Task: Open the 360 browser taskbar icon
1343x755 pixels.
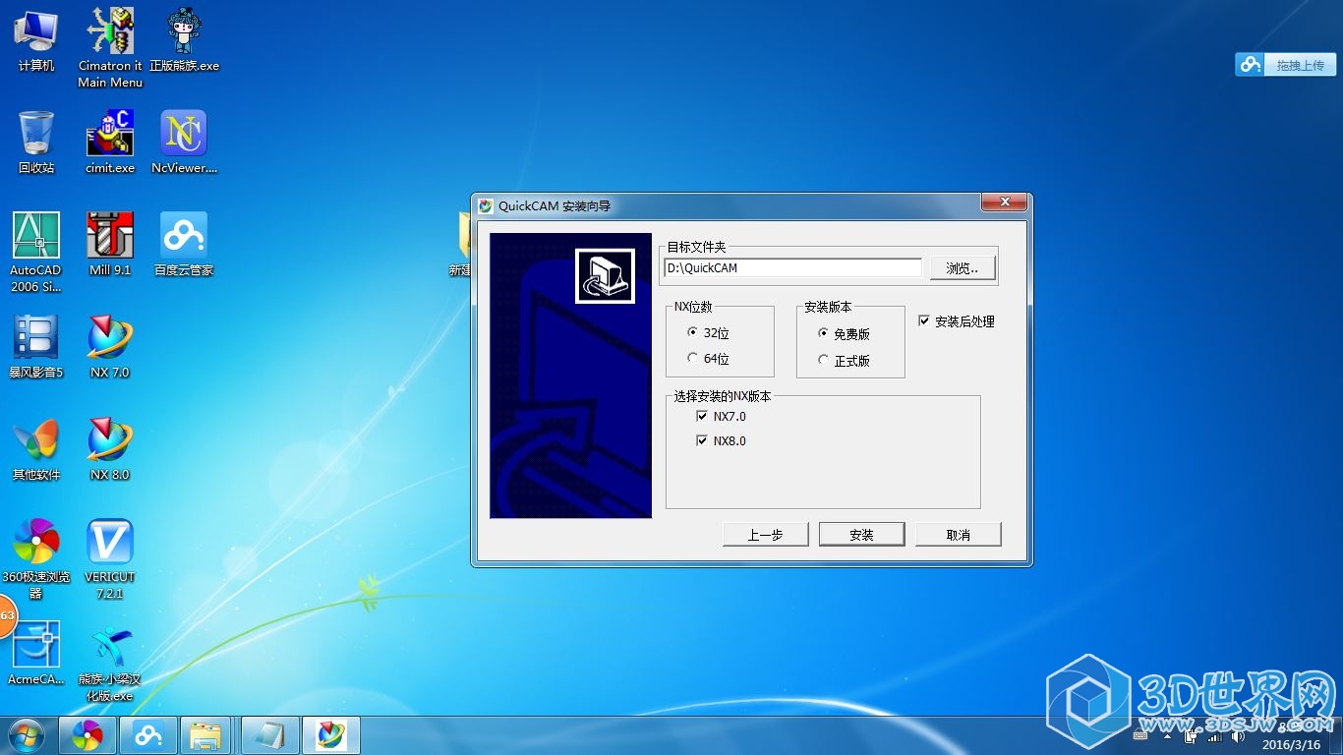Action: (x=88, y=735)
